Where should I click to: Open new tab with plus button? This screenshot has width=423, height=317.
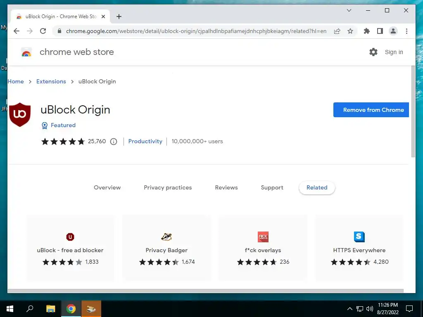pos(119,17)
